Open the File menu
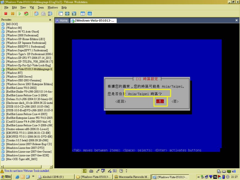240x180 pixels. pyautogui.click(x=6, y=7)
